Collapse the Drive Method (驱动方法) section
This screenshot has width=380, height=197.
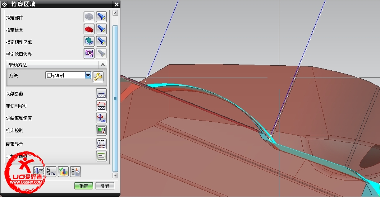point(103,65)
